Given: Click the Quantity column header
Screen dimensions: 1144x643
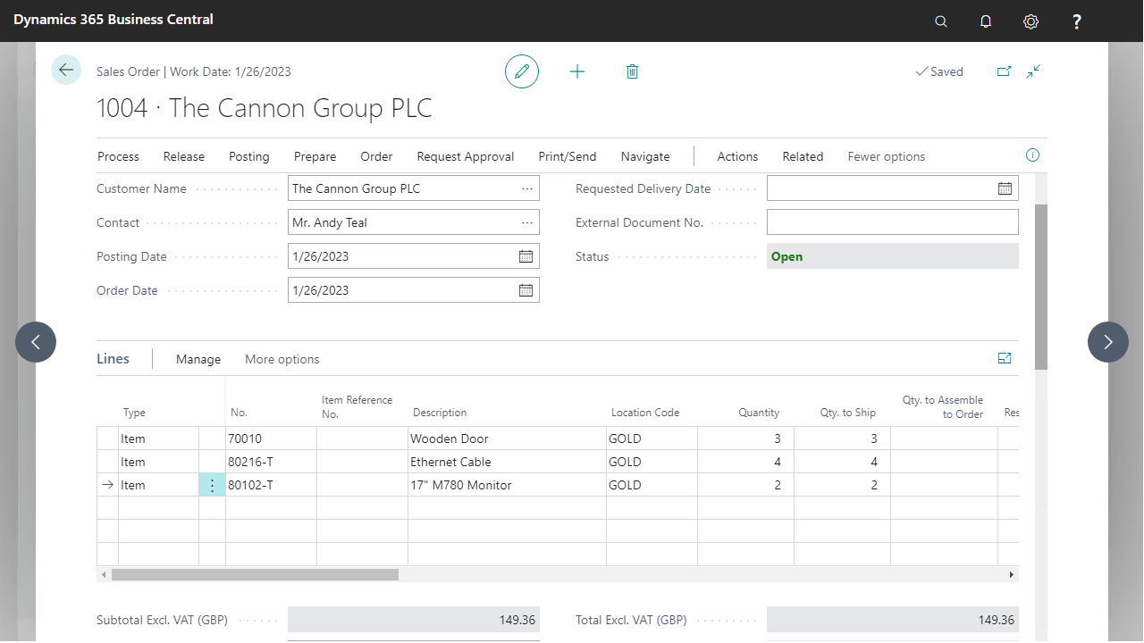Looking at the screenshot, I should tap(759, 413).
